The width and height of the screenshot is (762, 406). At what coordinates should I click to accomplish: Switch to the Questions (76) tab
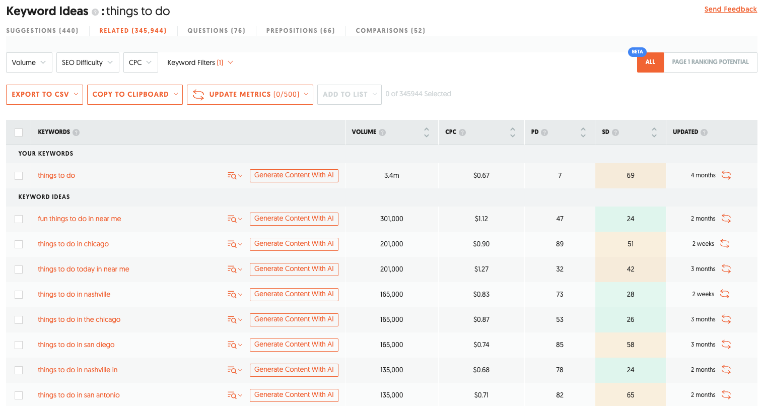point(217,31)
